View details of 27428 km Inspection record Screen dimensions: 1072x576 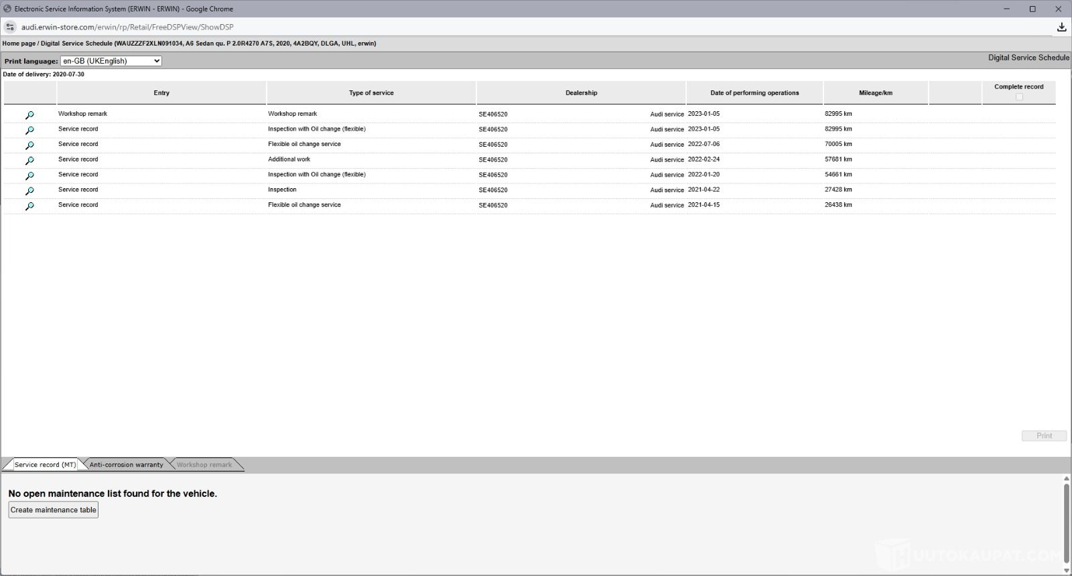click(x=29, y=191)
